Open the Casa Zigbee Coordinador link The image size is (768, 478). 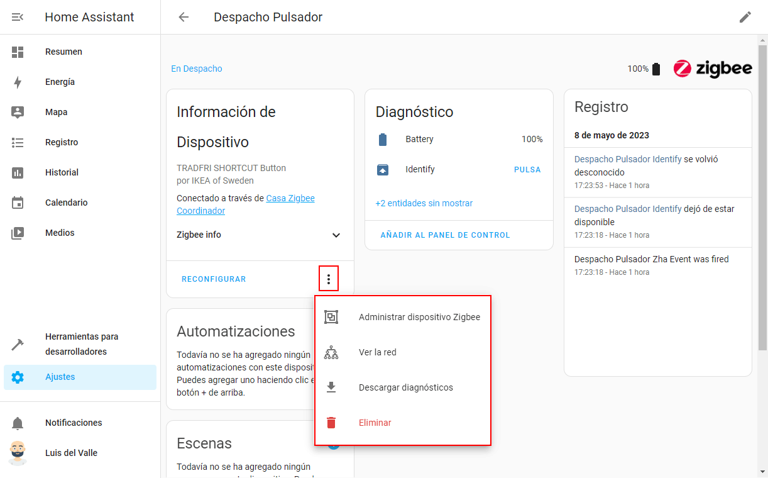coord(290,198)
